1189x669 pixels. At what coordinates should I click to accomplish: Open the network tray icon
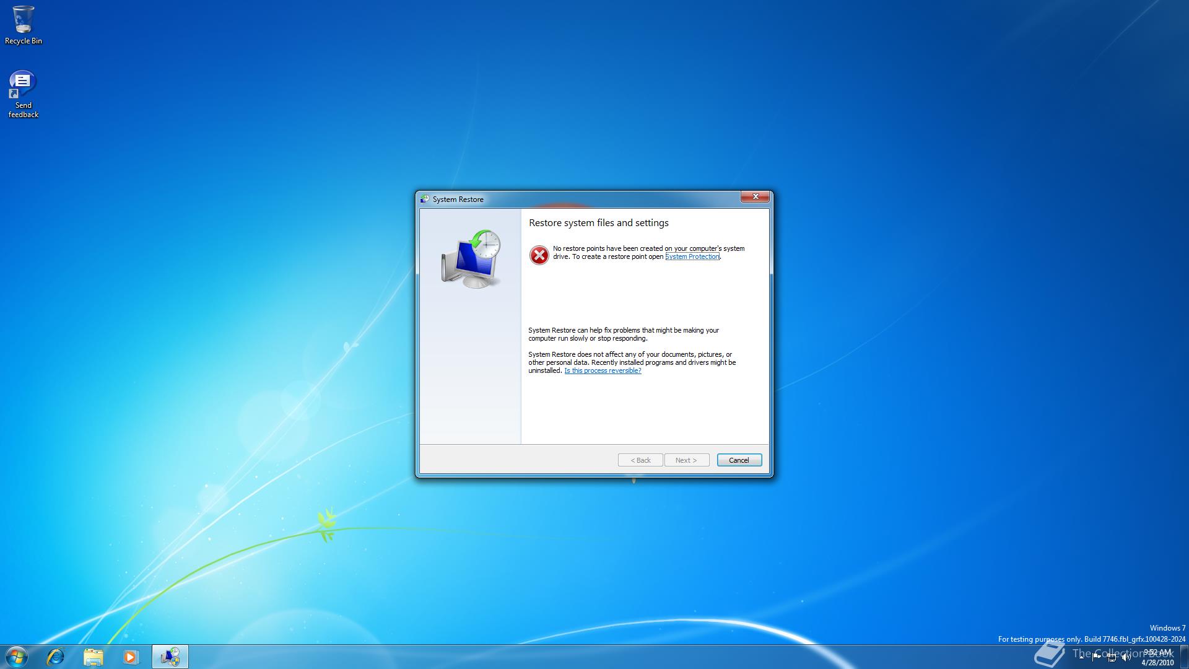click(x=1112, y=657)
